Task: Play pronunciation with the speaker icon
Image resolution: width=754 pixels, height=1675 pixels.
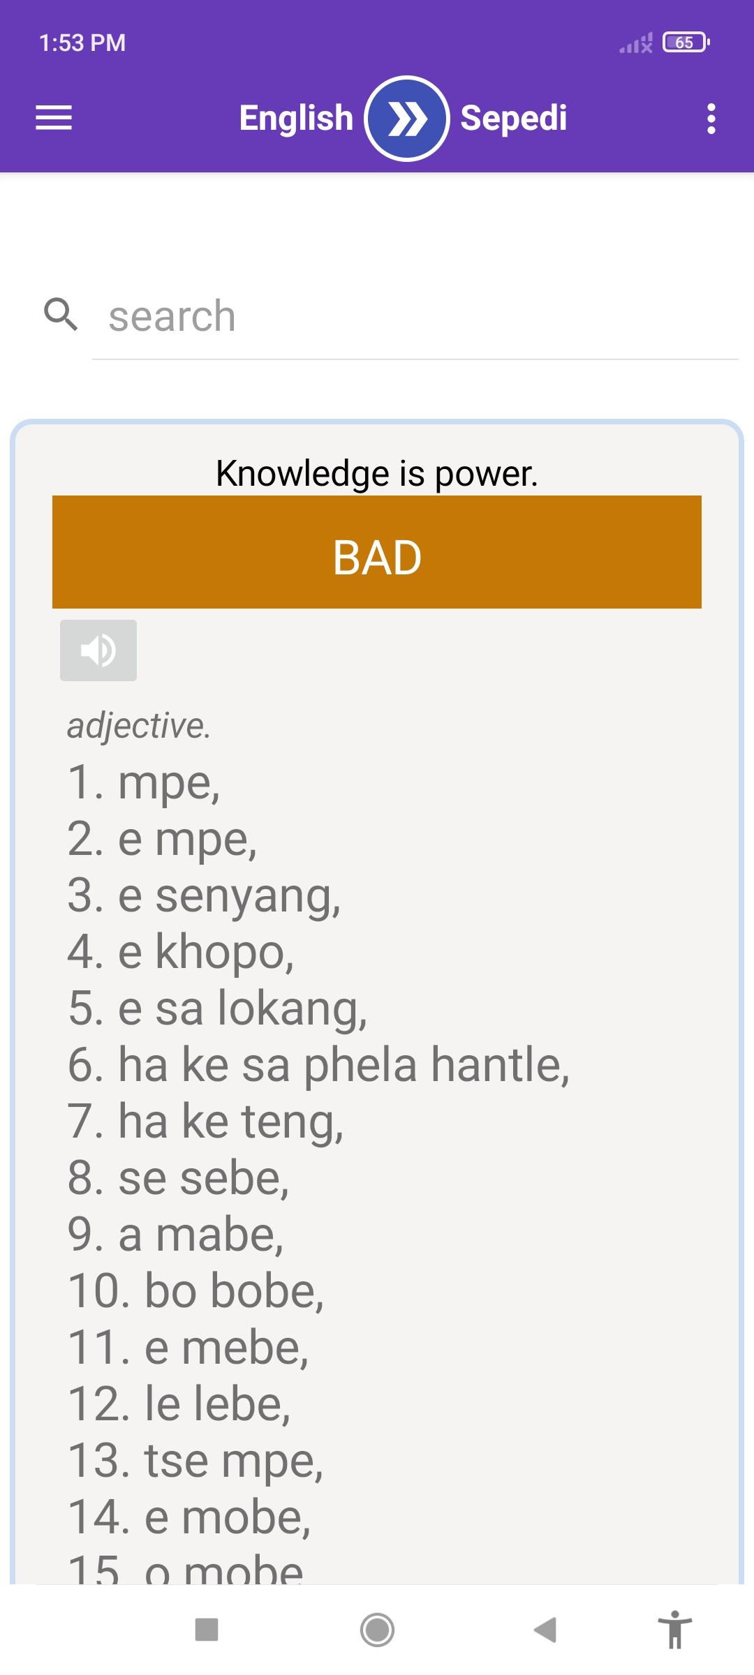Action: coord(98,650)
